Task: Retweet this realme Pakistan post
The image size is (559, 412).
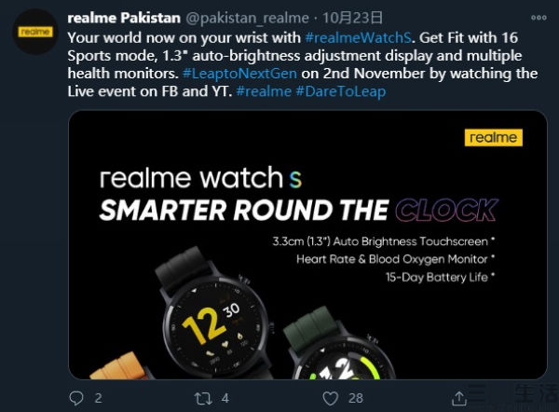Action: [203, 398]
